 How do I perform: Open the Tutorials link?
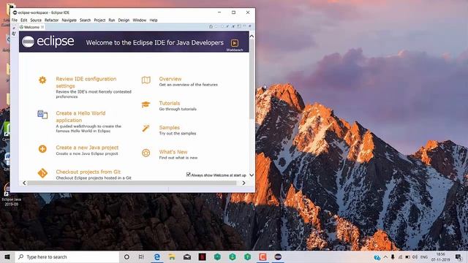170,103
